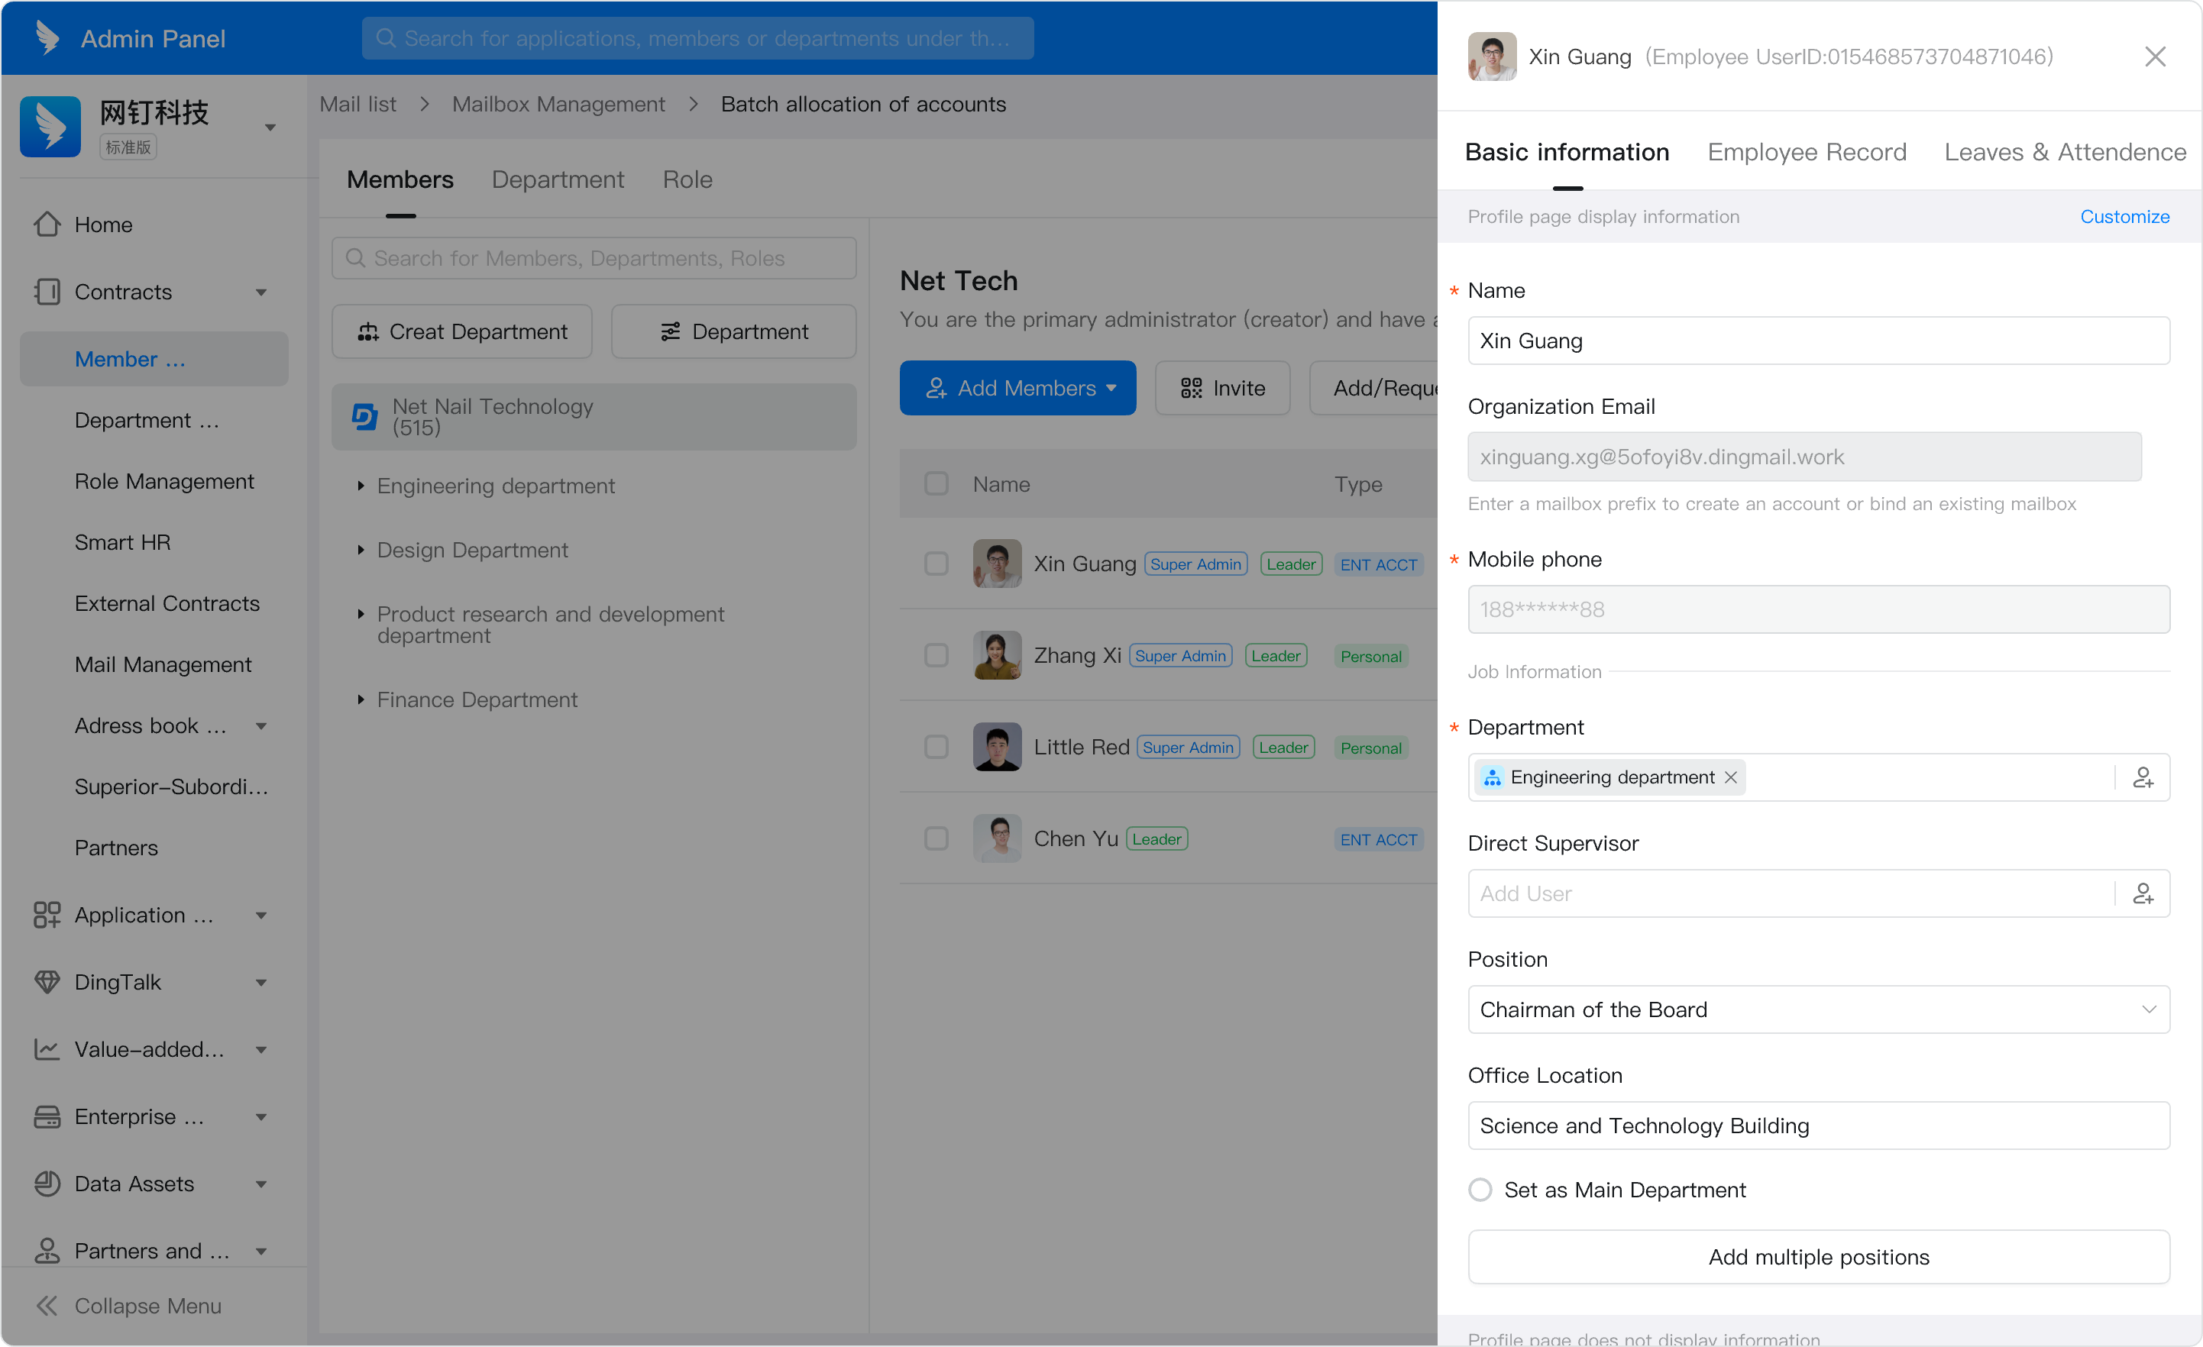
Task: Select the header select-all checkbox
Action: 936,483
